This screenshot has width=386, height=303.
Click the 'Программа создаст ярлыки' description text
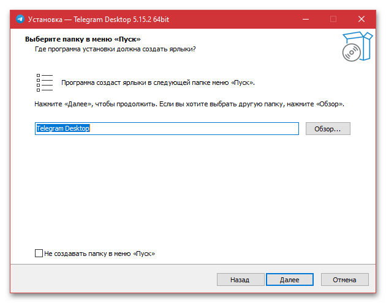click(158, 82)
